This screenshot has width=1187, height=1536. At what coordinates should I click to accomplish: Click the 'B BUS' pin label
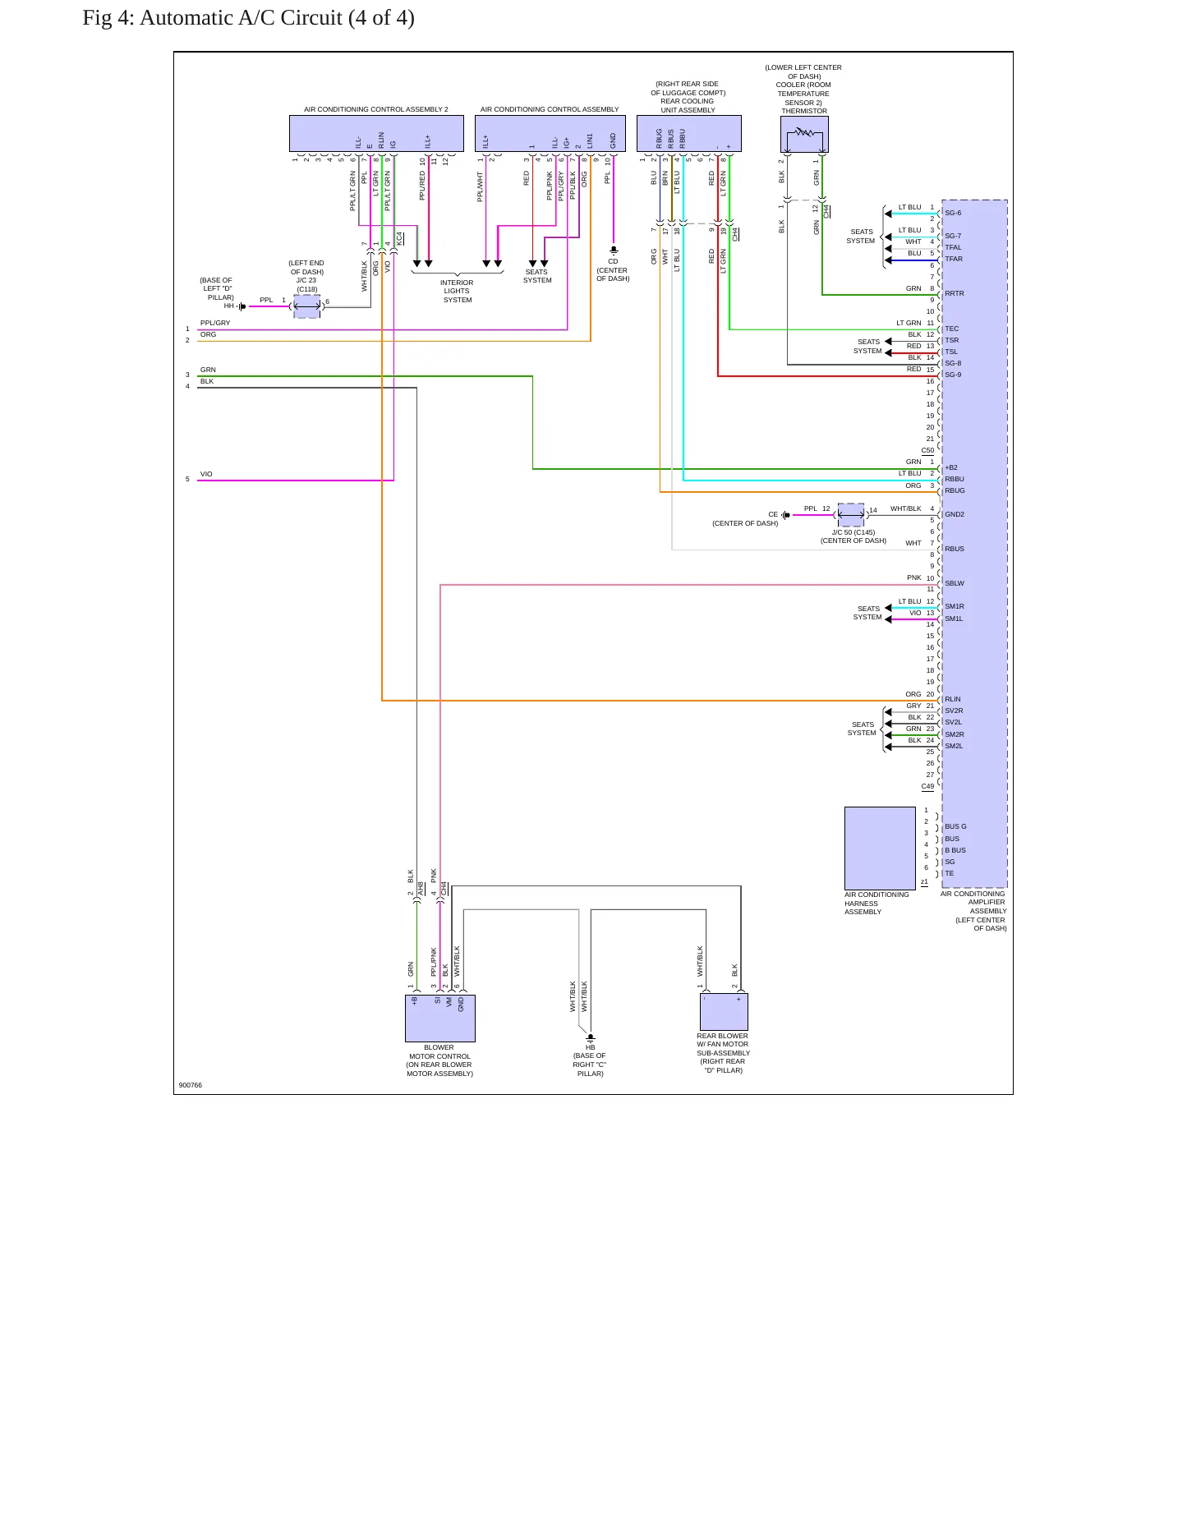[x=955, y=850]
